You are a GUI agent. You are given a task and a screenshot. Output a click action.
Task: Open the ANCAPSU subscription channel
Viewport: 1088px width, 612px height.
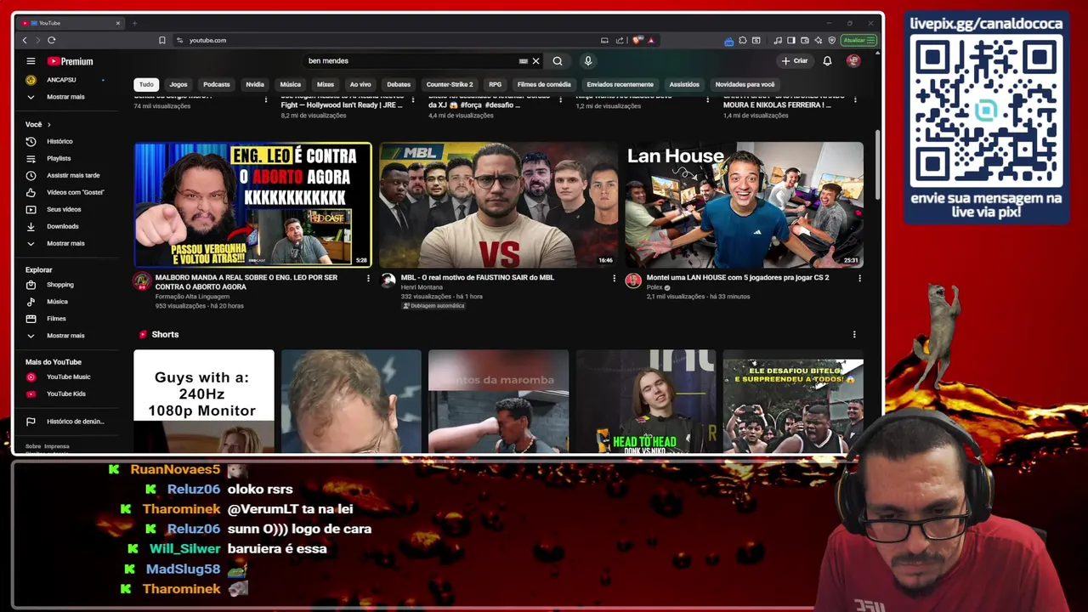[62, 80]
